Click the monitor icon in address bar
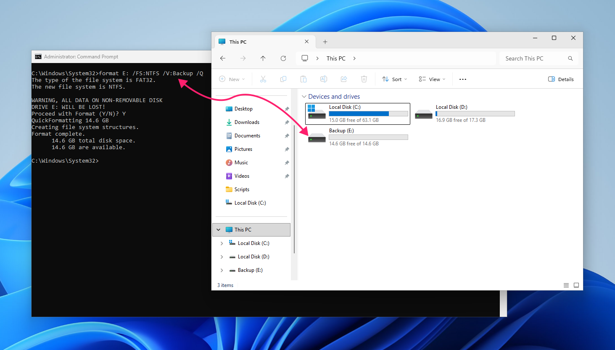The width and height of the screenshot is (615, 350). tap(305, 58)
